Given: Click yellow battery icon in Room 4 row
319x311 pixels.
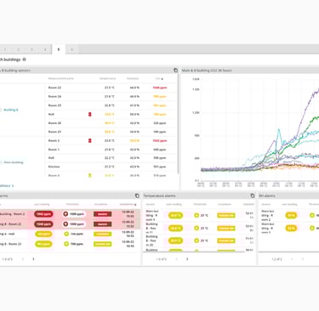Looking at the screenshot, I should coord(90,176).
